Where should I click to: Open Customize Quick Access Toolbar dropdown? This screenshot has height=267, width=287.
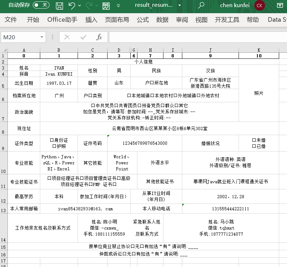click(119, 6)
